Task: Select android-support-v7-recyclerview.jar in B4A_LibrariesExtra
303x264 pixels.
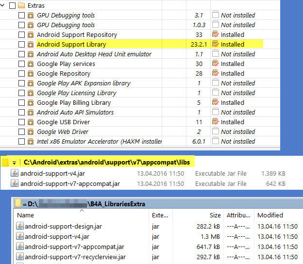Action: point(75,257)
